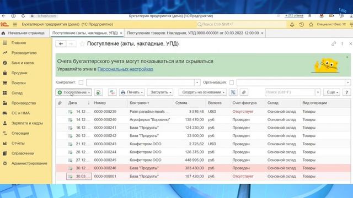This screenshot has height=198, width=353.
Task: Open the Еще menu dropdown
Action: tap(331, 92)
